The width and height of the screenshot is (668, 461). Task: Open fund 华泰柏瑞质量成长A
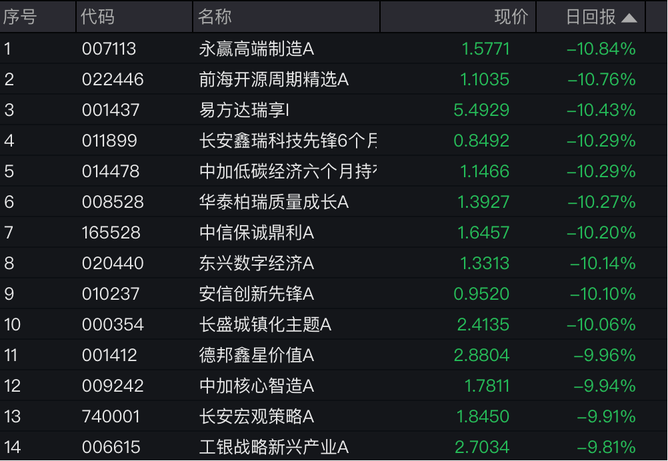(x=274, y=202)
